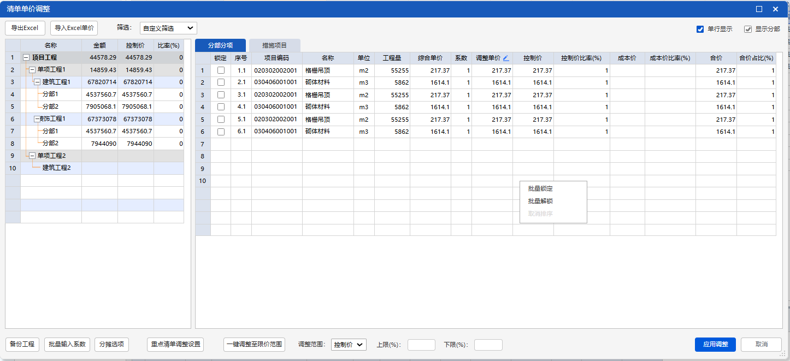Open the 调整范围 控制价 dropdown
Screen dimensions: 790x361
[x=349, y=345]
